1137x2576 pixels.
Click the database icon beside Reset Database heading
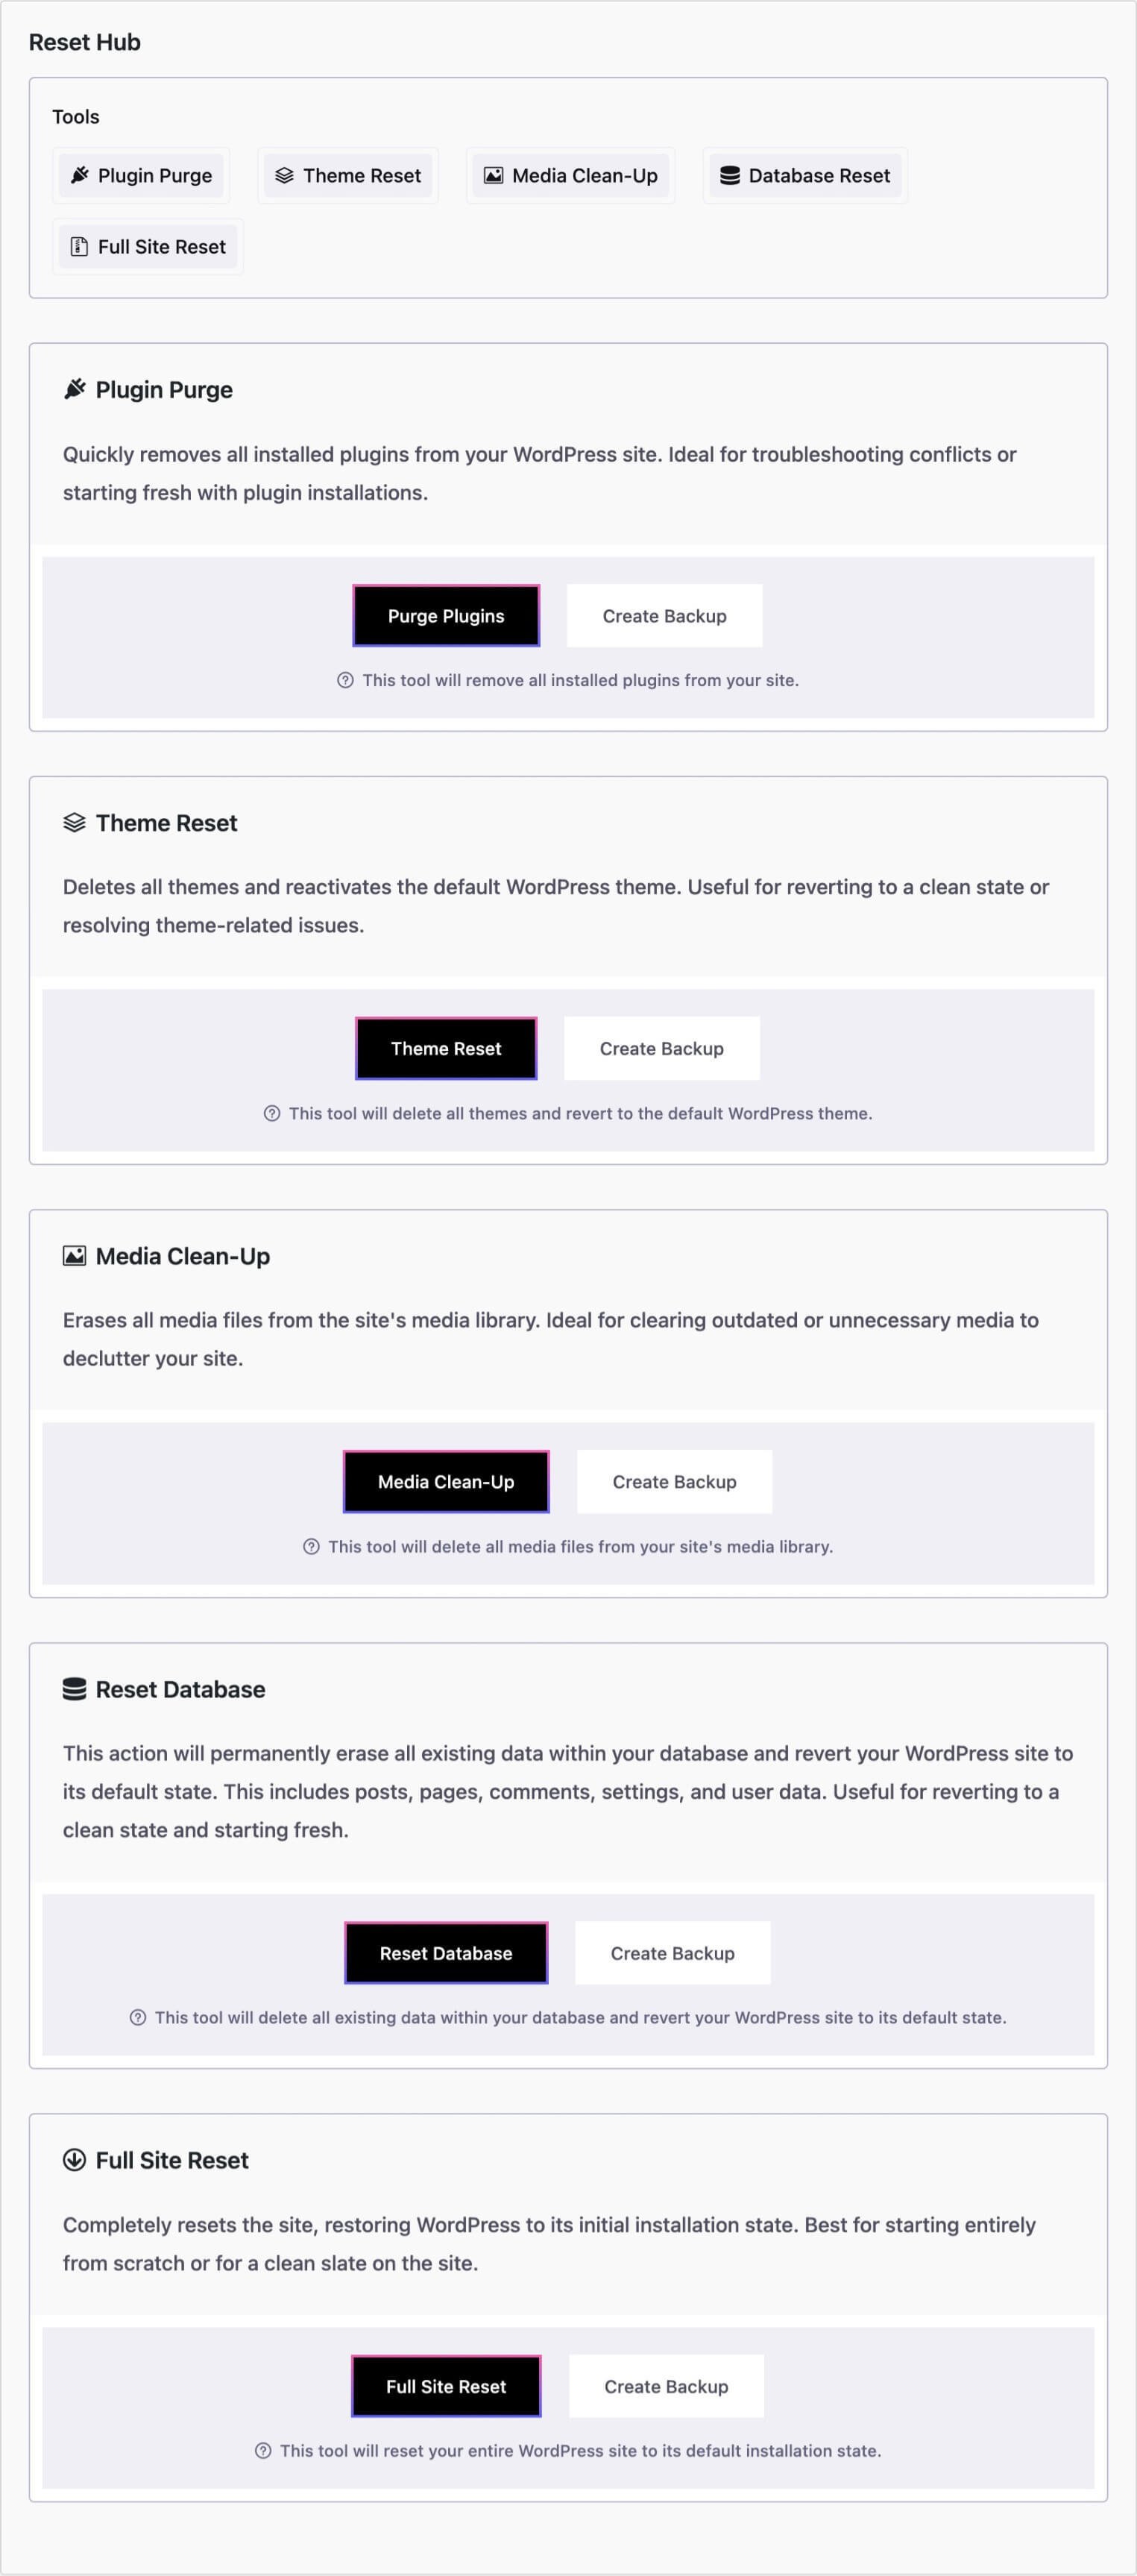tap(75, 1689)
